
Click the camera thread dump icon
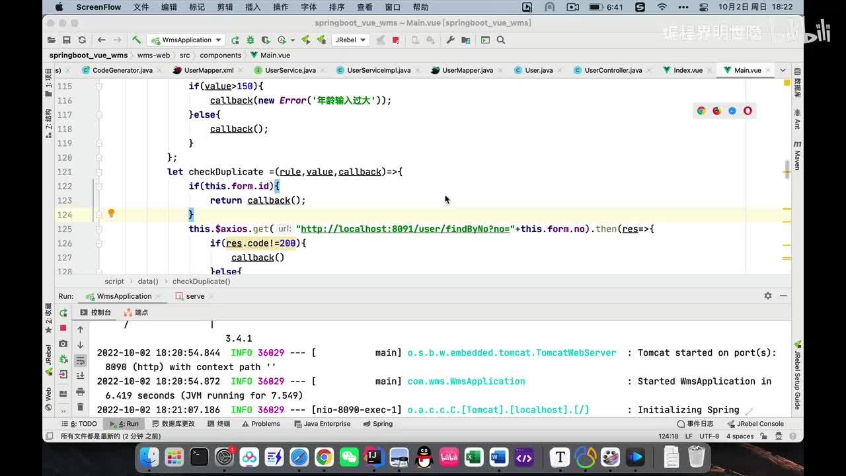[63, 344]
